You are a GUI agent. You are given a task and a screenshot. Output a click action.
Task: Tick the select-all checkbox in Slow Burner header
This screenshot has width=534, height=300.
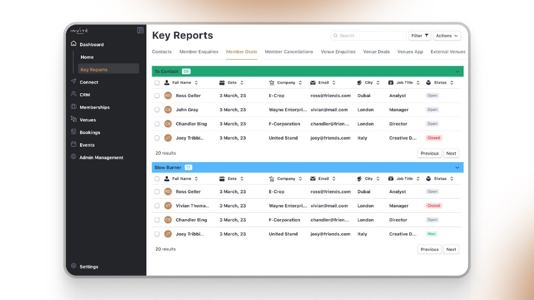(x=157, y=179)
